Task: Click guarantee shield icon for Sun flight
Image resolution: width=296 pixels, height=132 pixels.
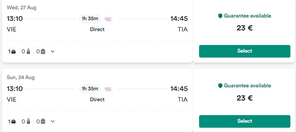Action: (x=220, y=86)
